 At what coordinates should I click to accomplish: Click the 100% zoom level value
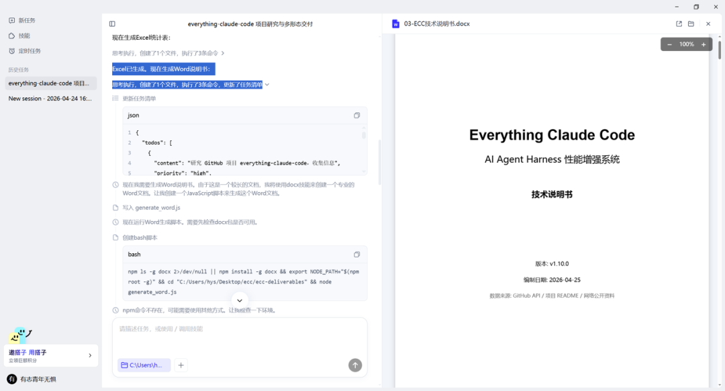click(x=686, y=44)
